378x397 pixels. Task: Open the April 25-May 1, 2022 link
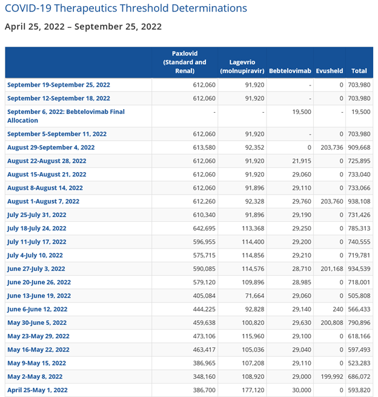point(37,390)
